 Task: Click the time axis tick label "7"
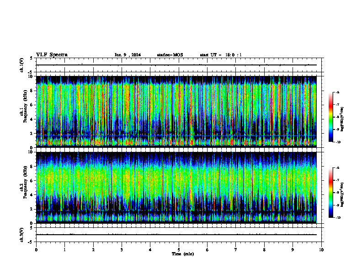pyautogui.click(x=236, y=250)
